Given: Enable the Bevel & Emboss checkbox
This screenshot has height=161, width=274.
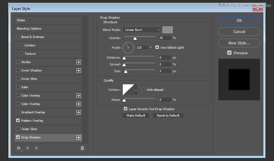Looking at the screenshot, I should click(18, 37).
